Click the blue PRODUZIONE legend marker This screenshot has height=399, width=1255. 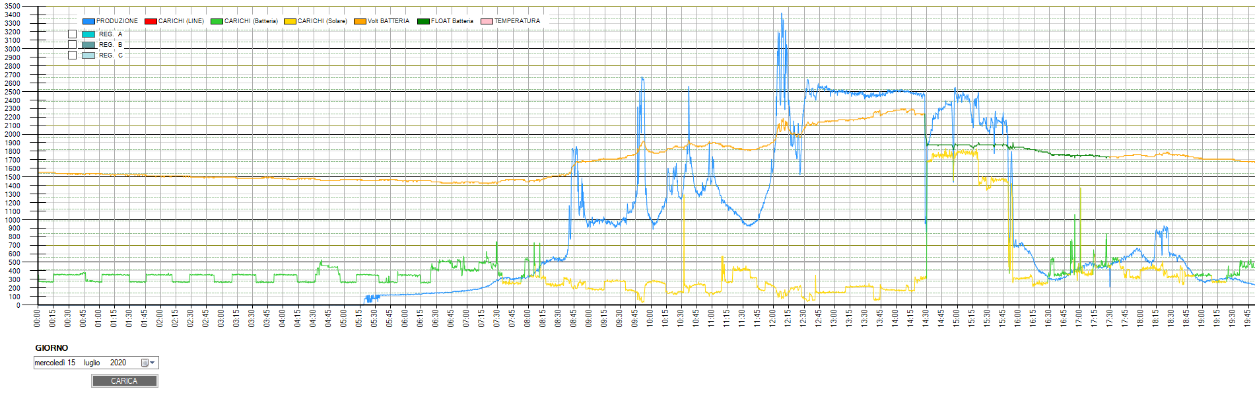88,21
